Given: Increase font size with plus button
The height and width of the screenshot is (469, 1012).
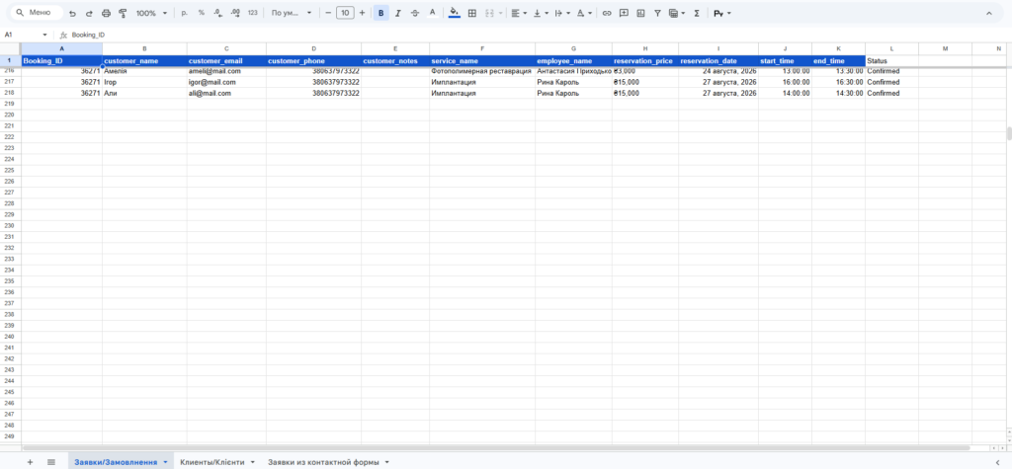Looking at the screenshot, I should point(362,13).
